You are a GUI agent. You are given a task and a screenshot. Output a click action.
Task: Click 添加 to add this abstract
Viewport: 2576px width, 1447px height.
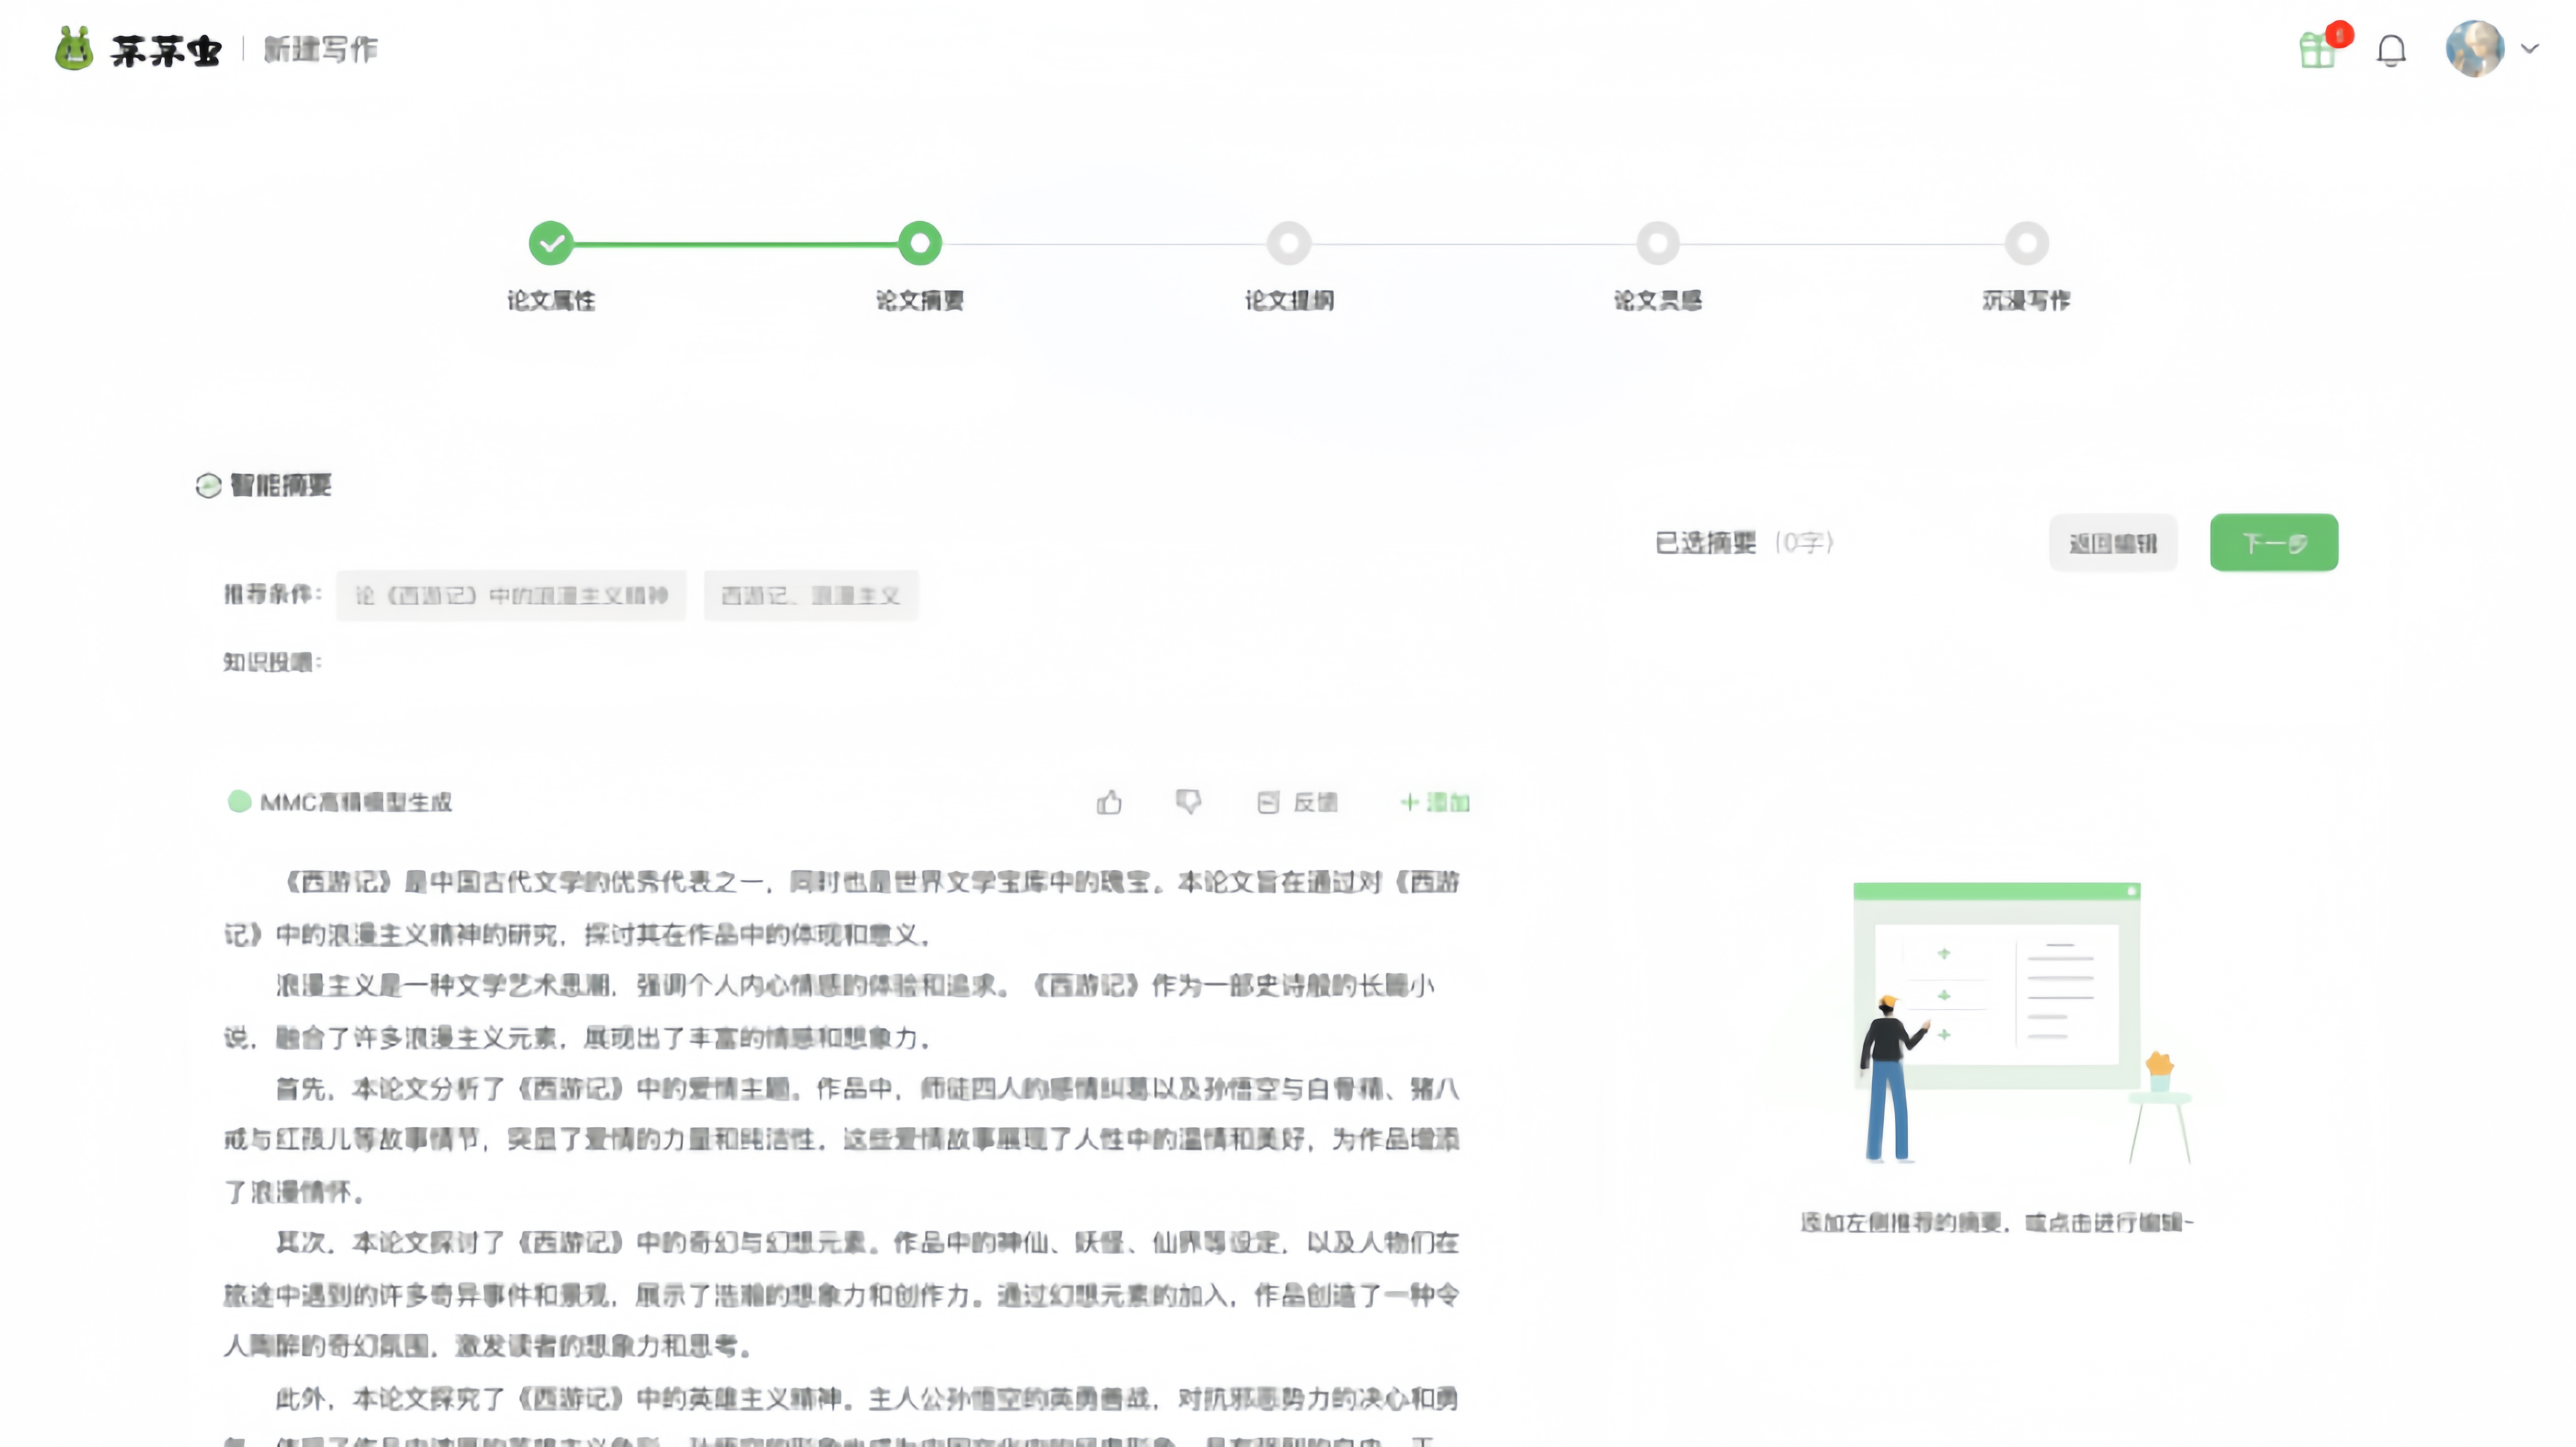[1435, 802]
